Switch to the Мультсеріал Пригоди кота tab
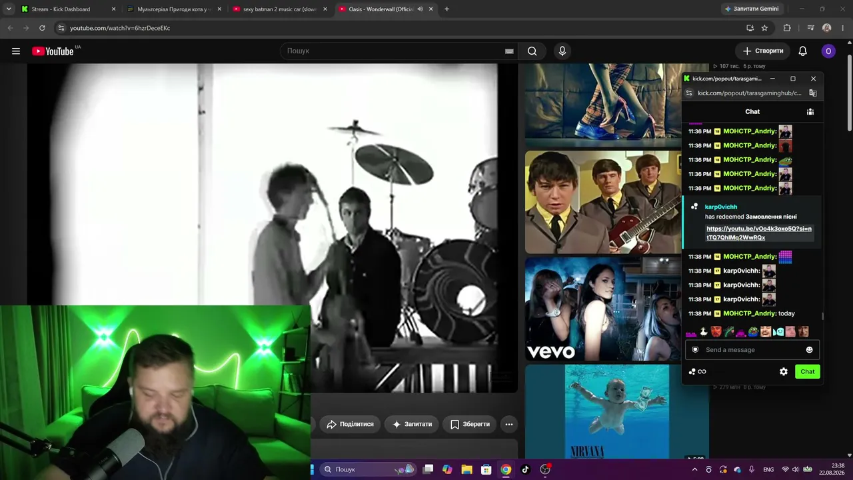853x480 pixels. [x=173, y=9]
